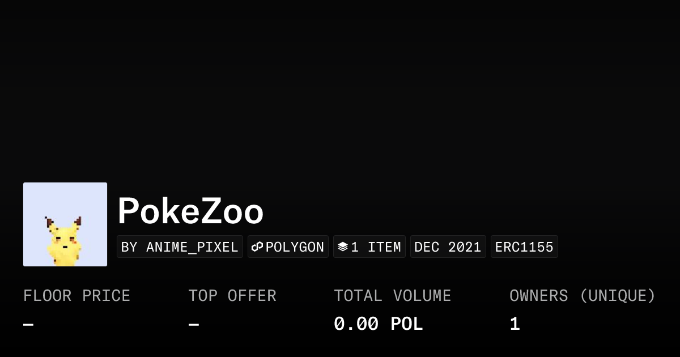
Task: Click the 0.00 volume amount
Action: [356, 324]
